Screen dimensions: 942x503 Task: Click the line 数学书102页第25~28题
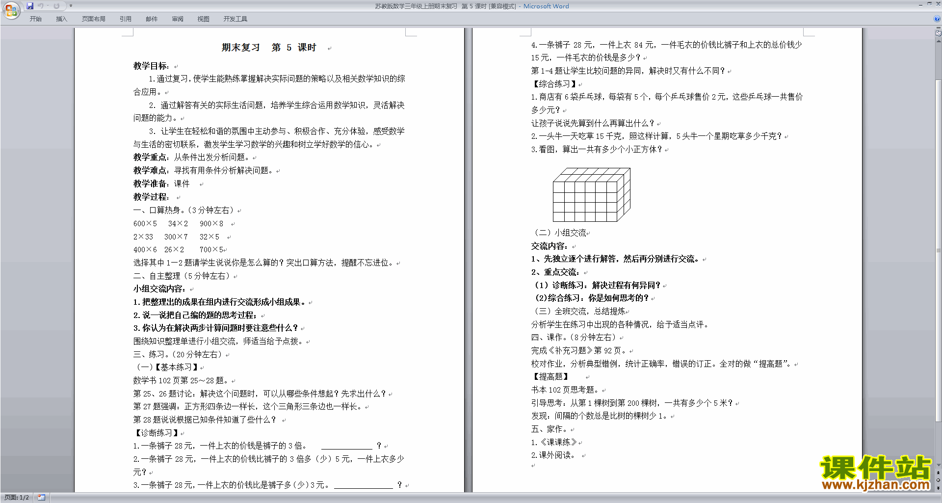click(x=181, y=380)
